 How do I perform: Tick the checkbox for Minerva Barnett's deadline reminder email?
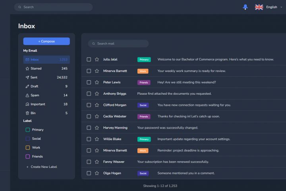tap(89, 150)
